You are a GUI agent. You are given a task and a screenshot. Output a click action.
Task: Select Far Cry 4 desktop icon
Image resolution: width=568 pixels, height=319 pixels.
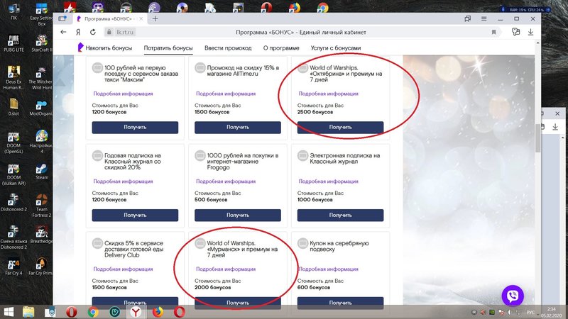click(13, 267)
